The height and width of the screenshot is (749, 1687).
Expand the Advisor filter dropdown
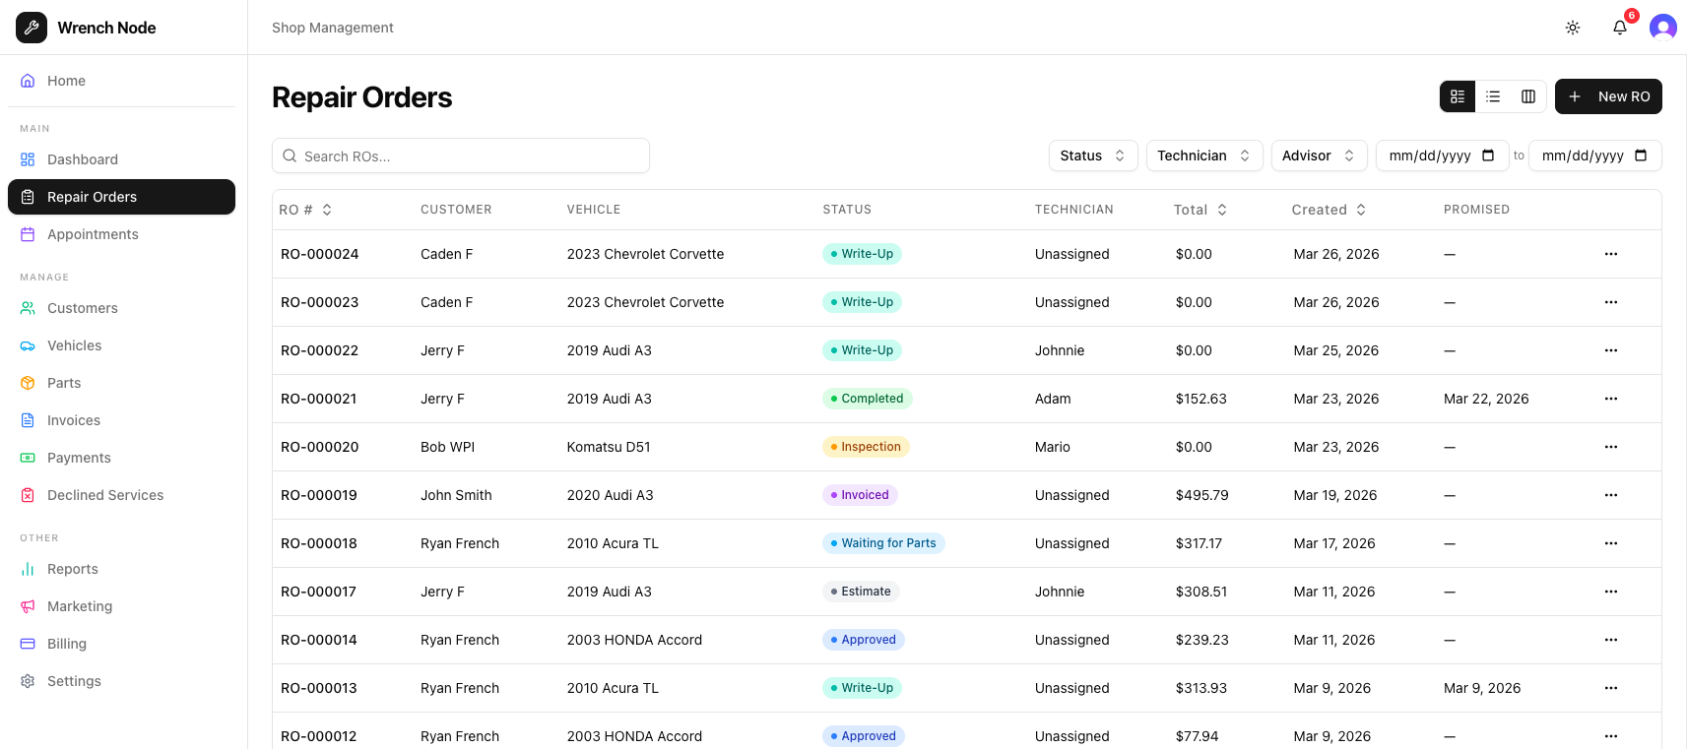[x=1319, y=156]
